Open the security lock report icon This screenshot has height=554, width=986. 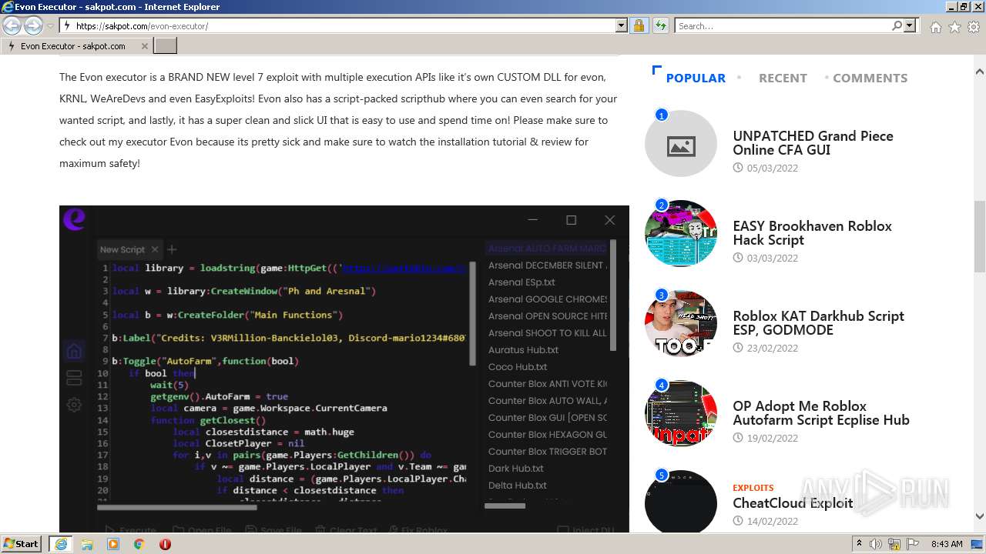coord(639,25)
